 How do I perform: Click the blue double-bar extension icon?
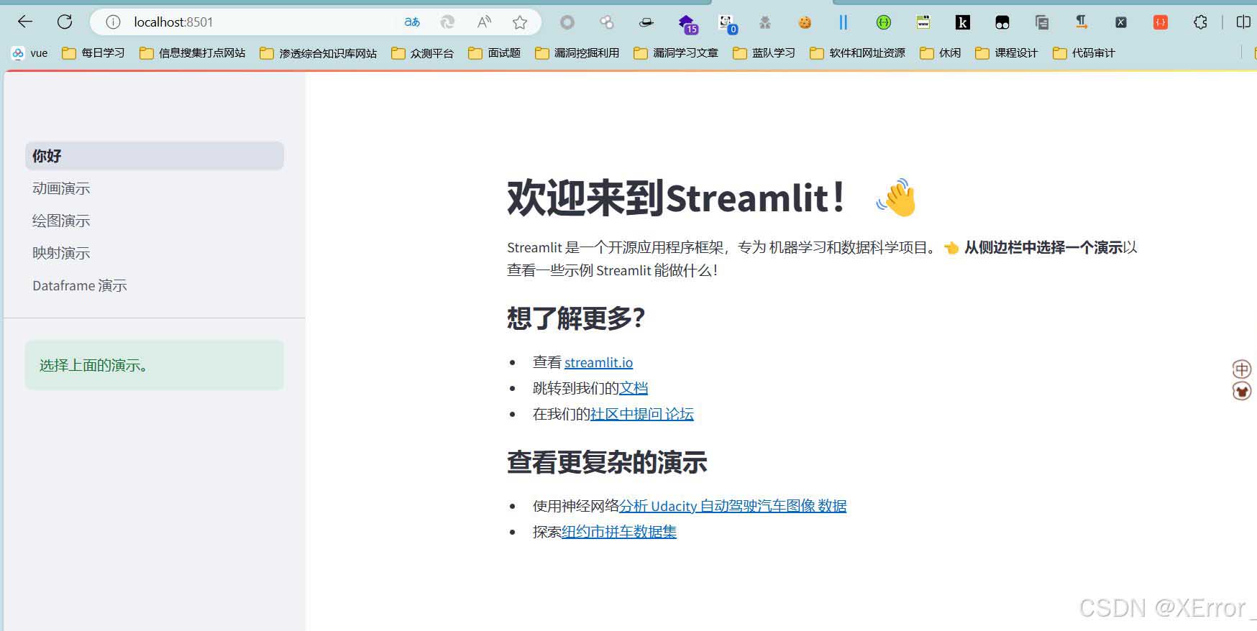tap(844, 22)
